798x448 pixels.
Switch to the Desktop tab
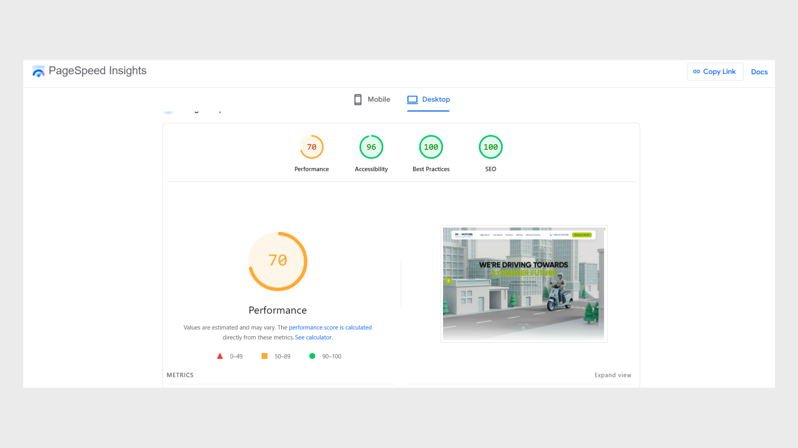[x=428, y=100]
